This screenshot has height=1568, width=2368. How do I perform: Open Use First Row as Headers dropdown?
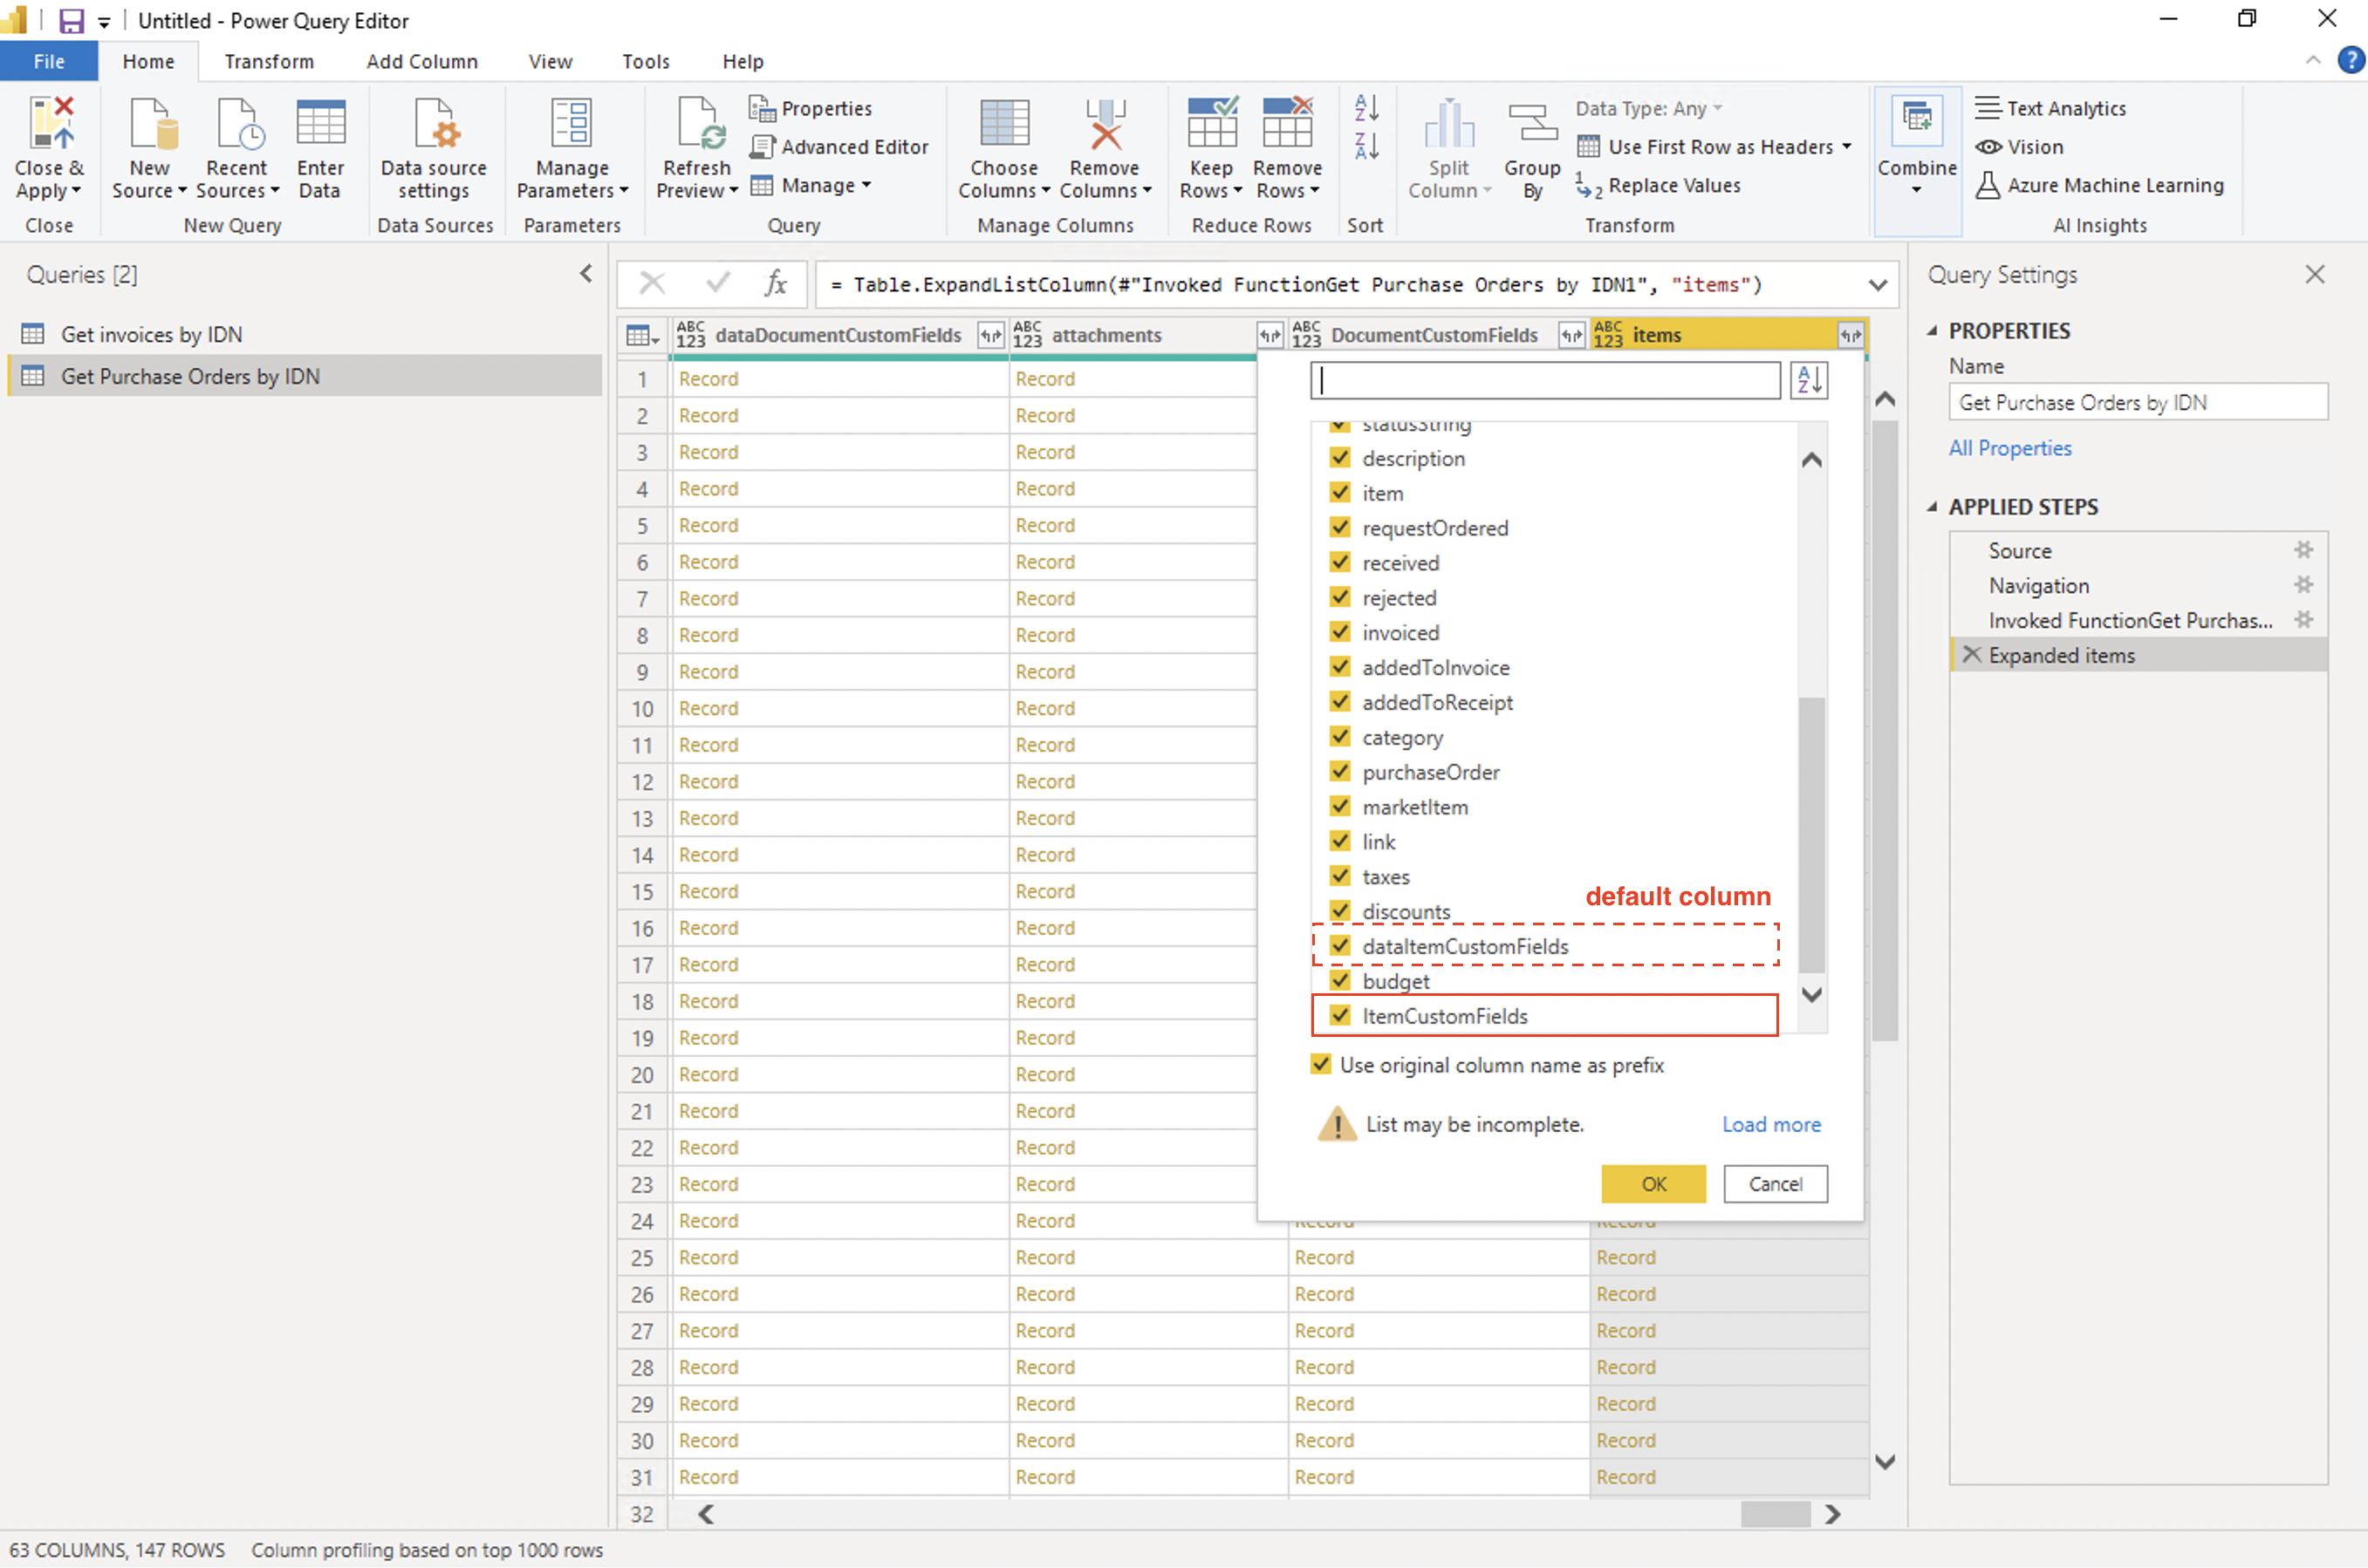coord(1715,147)
